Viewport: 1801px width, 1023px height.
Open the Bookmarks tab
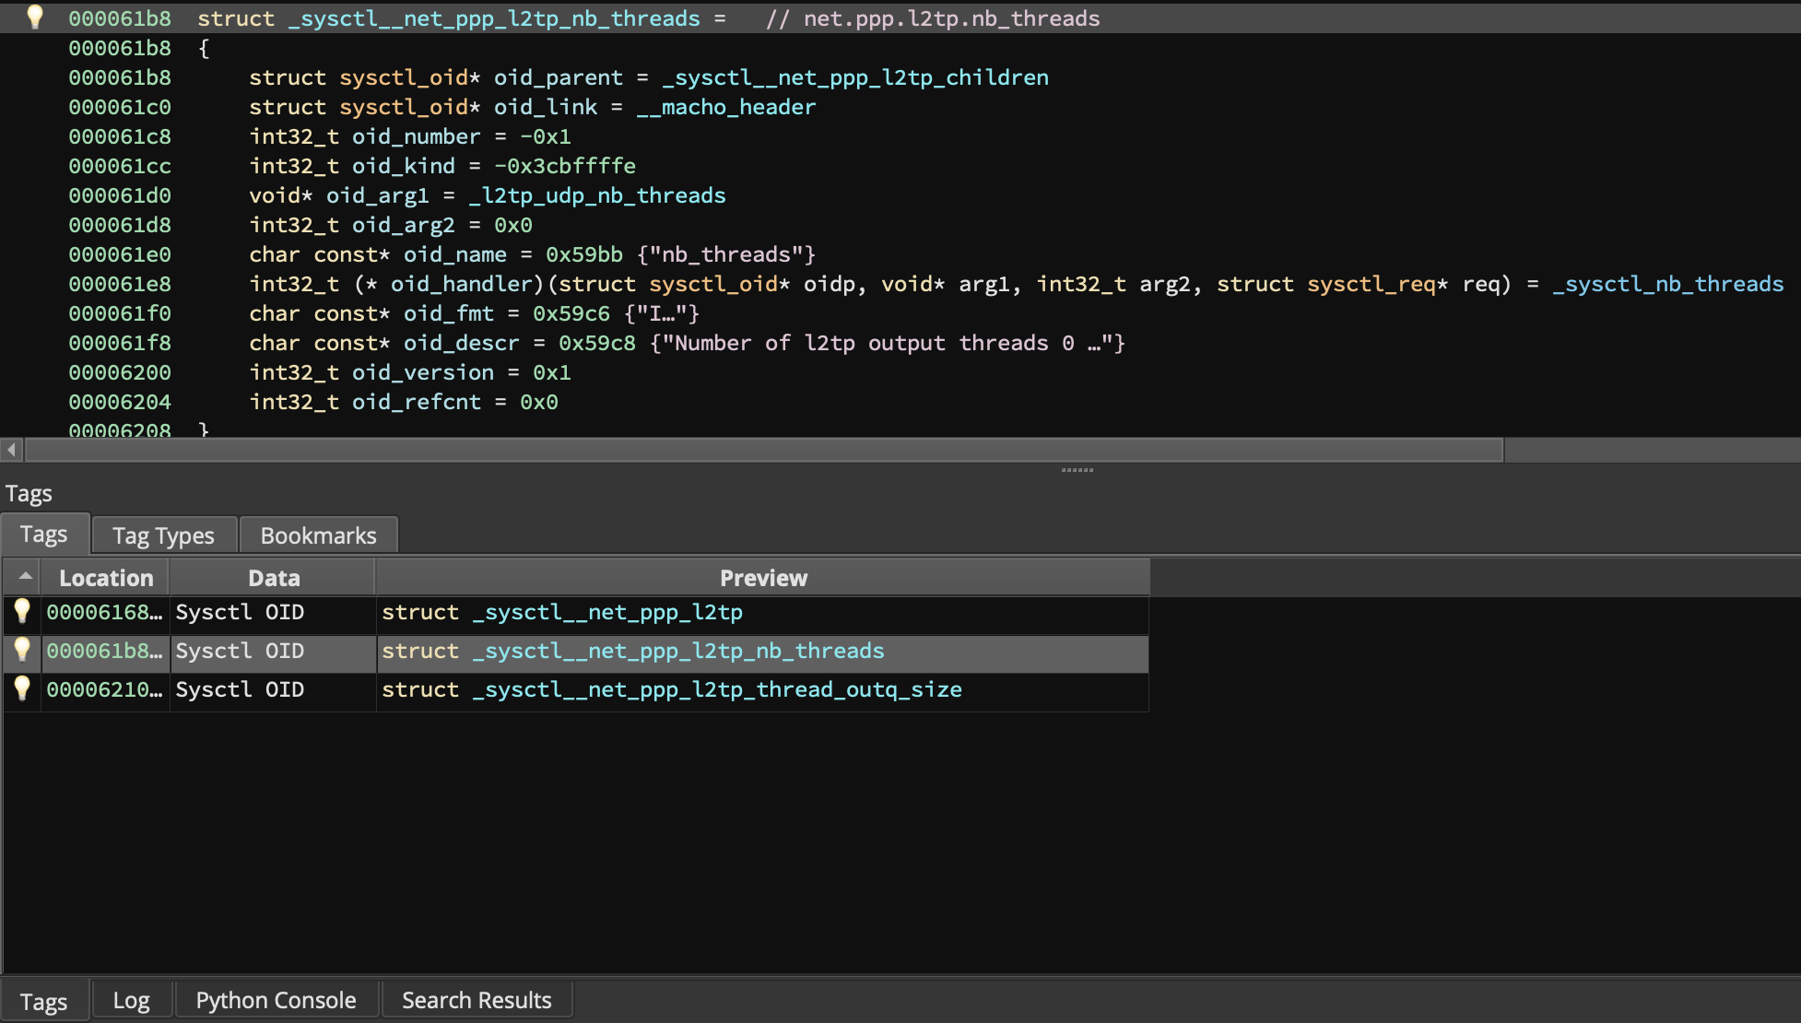click(317, 535)
